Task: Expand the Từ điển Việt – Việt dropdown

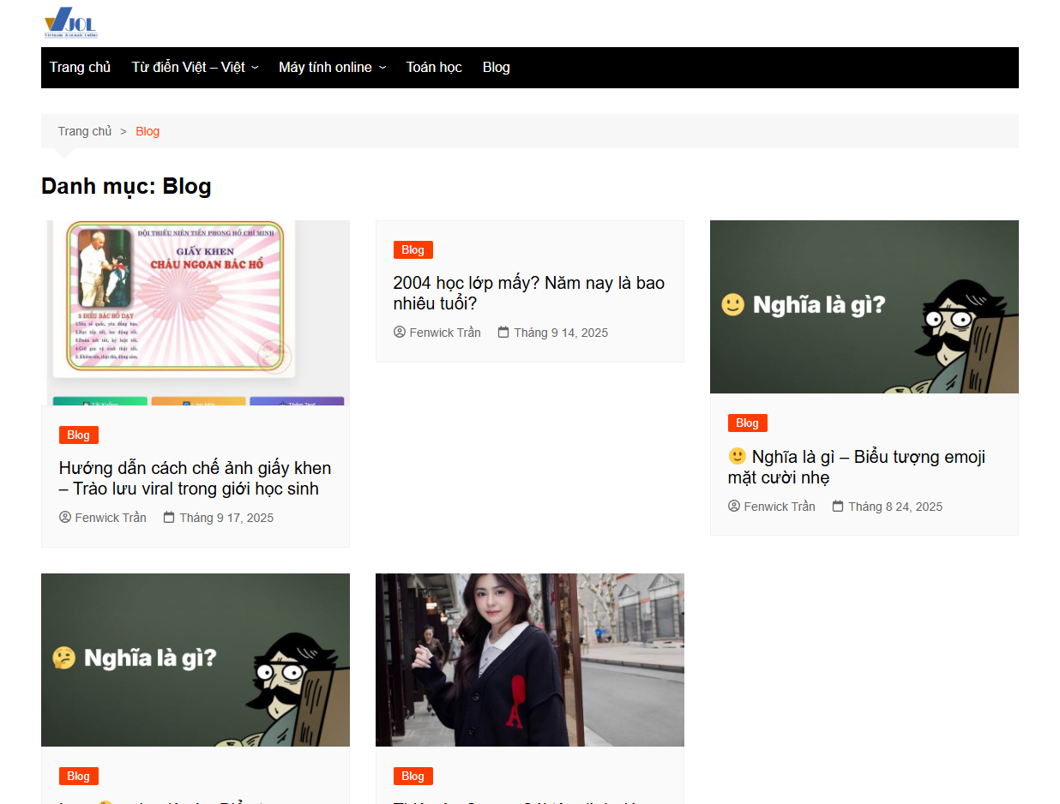Action: (x=255, y=68)
